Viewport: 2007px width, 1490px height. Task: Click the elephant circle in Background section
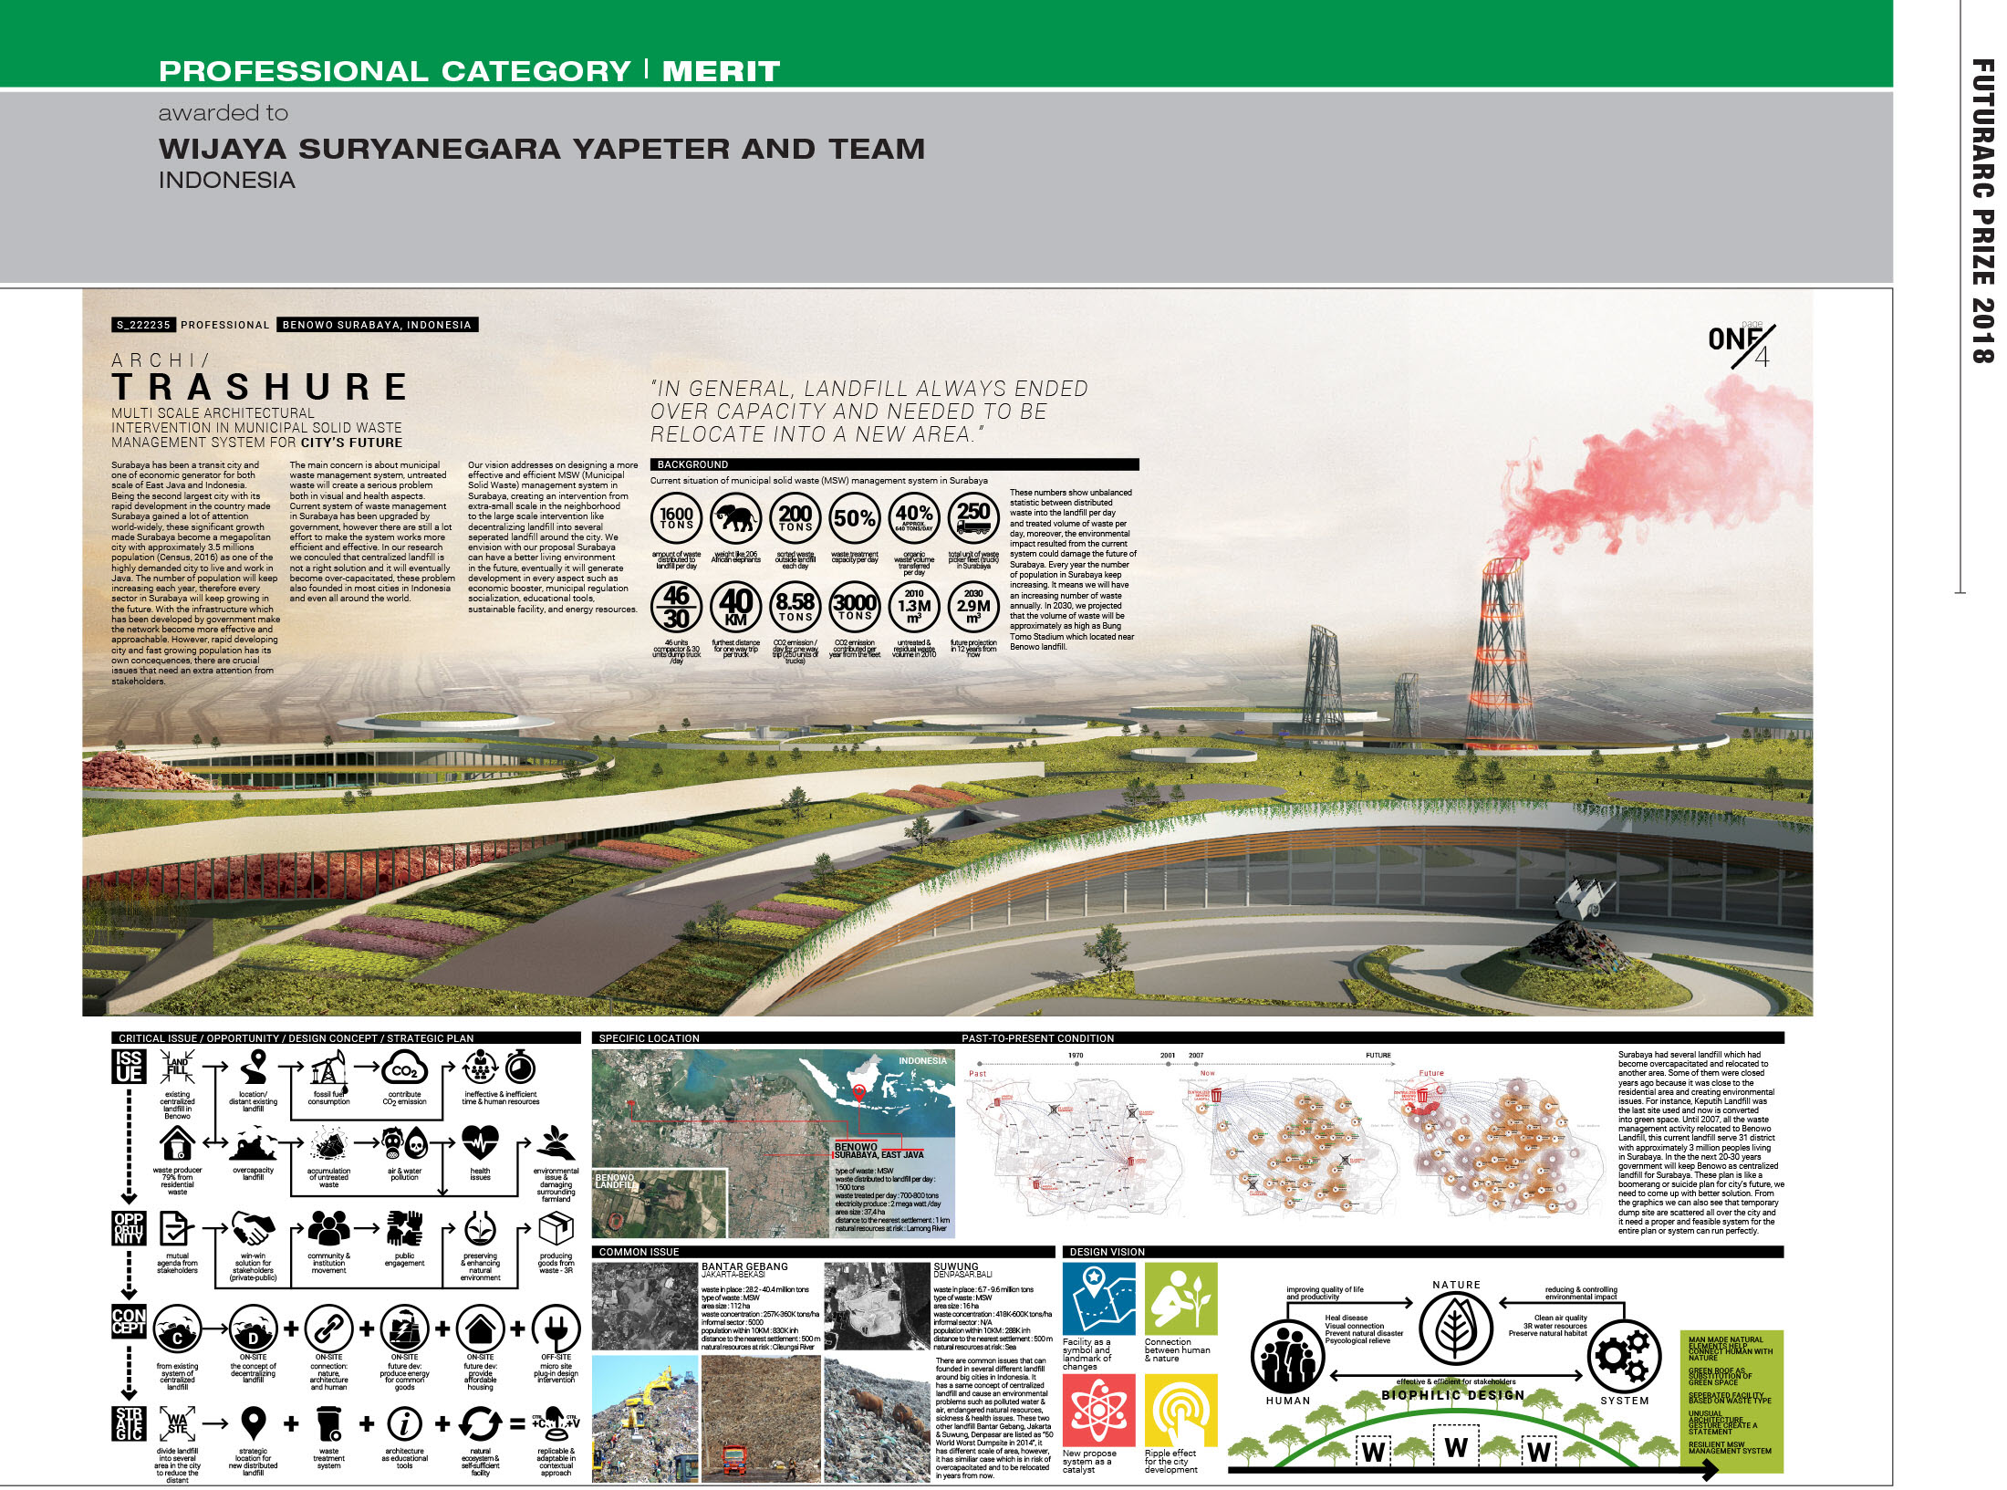click(735, 519)
